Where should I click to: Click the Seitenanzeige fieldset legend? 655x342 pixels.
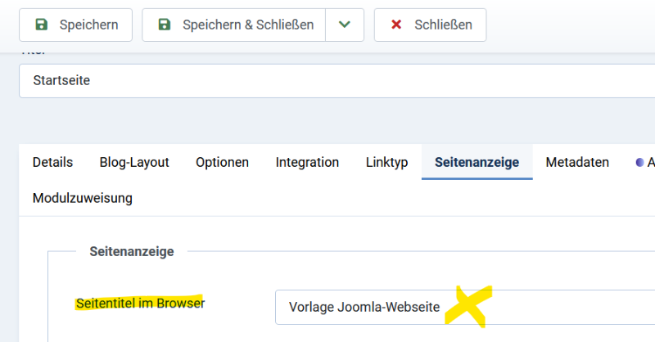[x=132, y=251]
